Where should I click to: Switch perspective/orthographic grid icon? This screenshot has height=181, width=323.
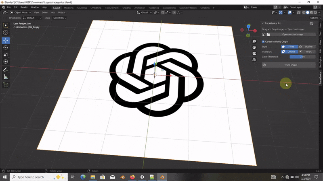coord(254,60)
